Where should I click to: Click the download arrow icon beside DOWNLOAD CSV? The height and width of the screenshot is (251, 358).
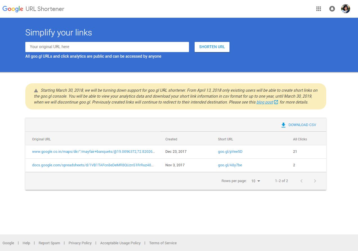[283, 125]
